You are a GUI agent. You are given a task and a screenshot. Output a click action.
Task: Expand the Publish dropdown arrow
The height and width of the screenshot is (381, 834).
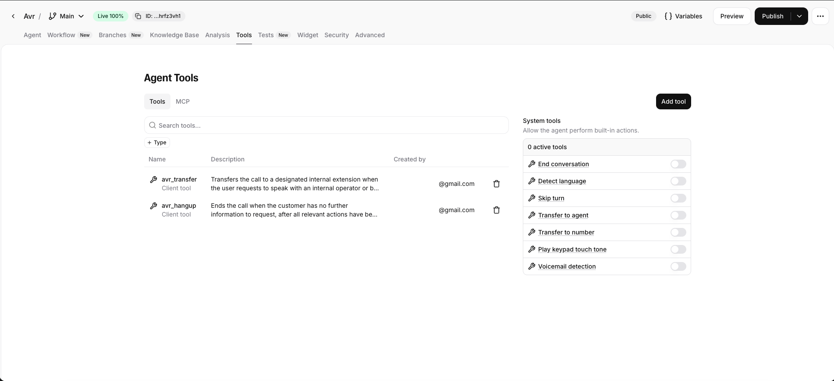tap(799, 16)
